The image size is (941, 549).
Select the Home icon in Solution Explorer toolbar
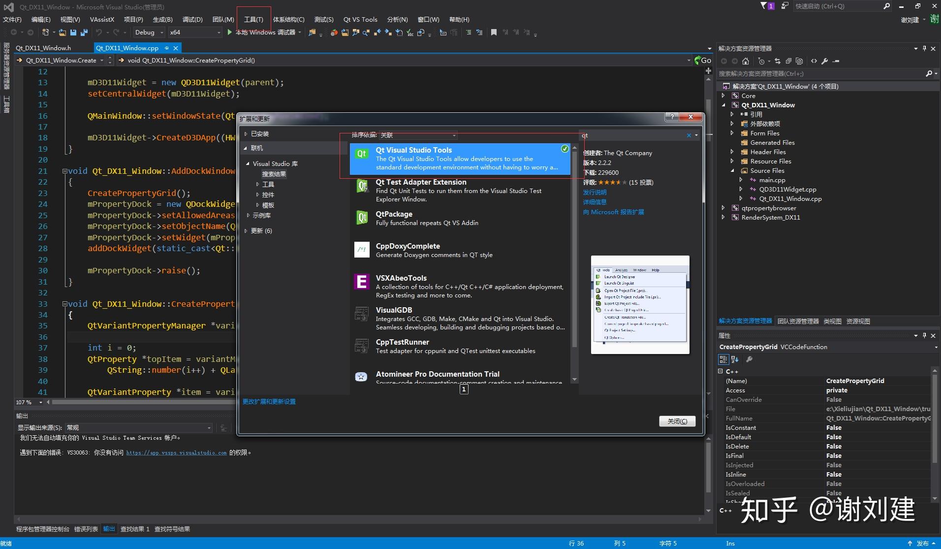(746, 61)
